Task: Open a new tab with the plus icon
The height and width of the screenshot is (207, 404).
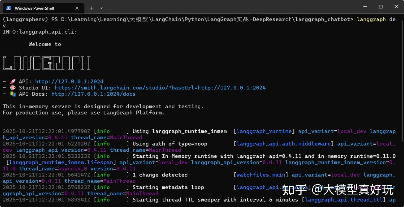Action: pos(91,8)
